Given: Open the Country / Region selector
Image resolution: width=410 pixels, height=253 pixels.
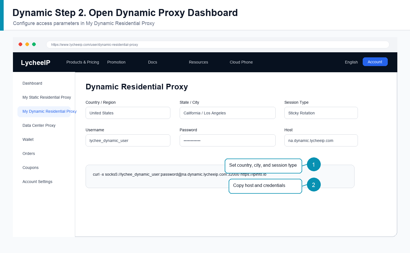Looking at the screenshot, I should pyautogui.click(x=128, y=113).
